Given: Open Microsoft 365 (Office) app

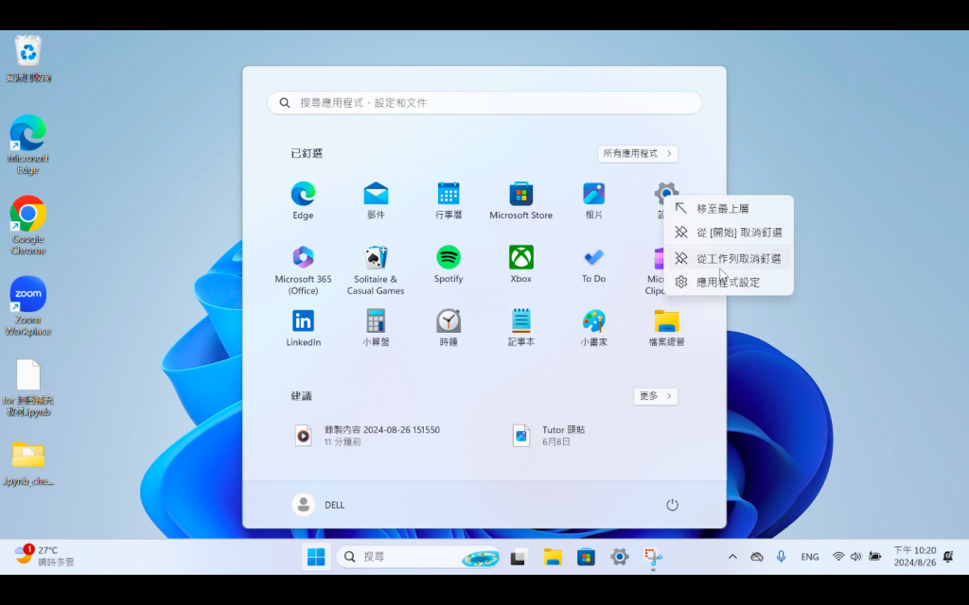Looking at the screenshot, I should click(x=303, y=269).
